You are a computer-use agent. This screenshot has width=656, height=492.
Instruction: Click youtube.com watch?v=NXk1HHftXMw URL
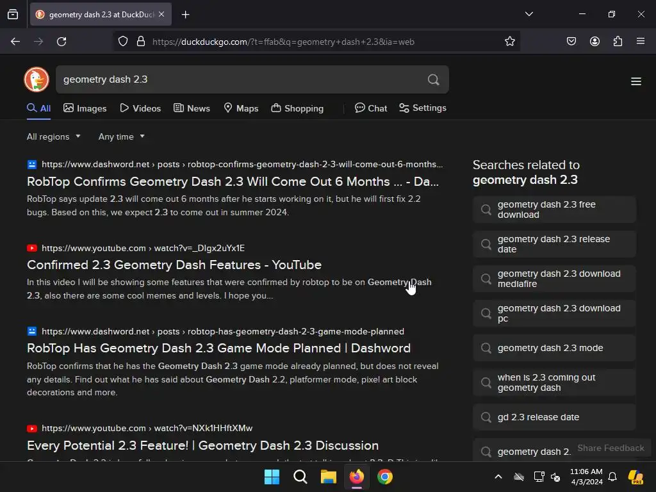pyautogui.click(x=147, y=429)
